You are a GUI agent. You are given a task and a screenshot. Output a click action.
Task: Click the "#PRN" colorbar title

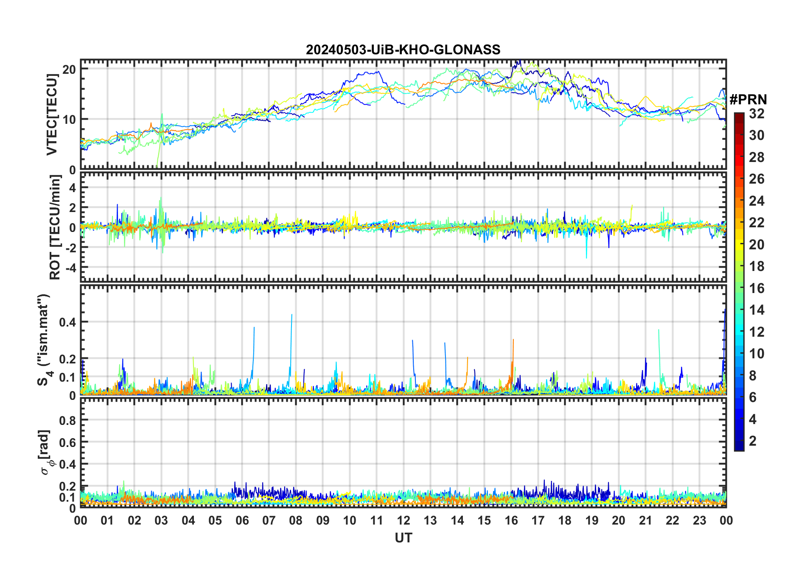tap(748, 100)
